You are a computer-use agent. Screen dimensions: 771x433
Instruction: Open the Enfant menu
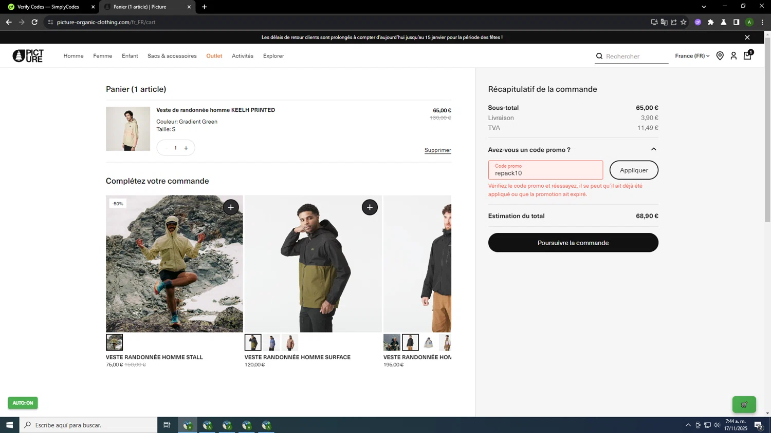click(x=130, y=56)
